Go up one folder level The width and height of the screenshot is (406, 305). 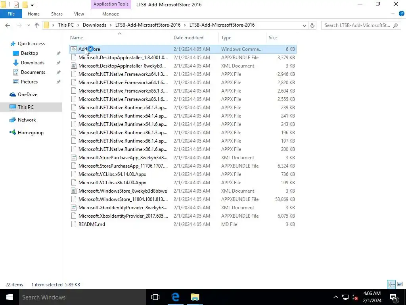[x=37, y=25]
